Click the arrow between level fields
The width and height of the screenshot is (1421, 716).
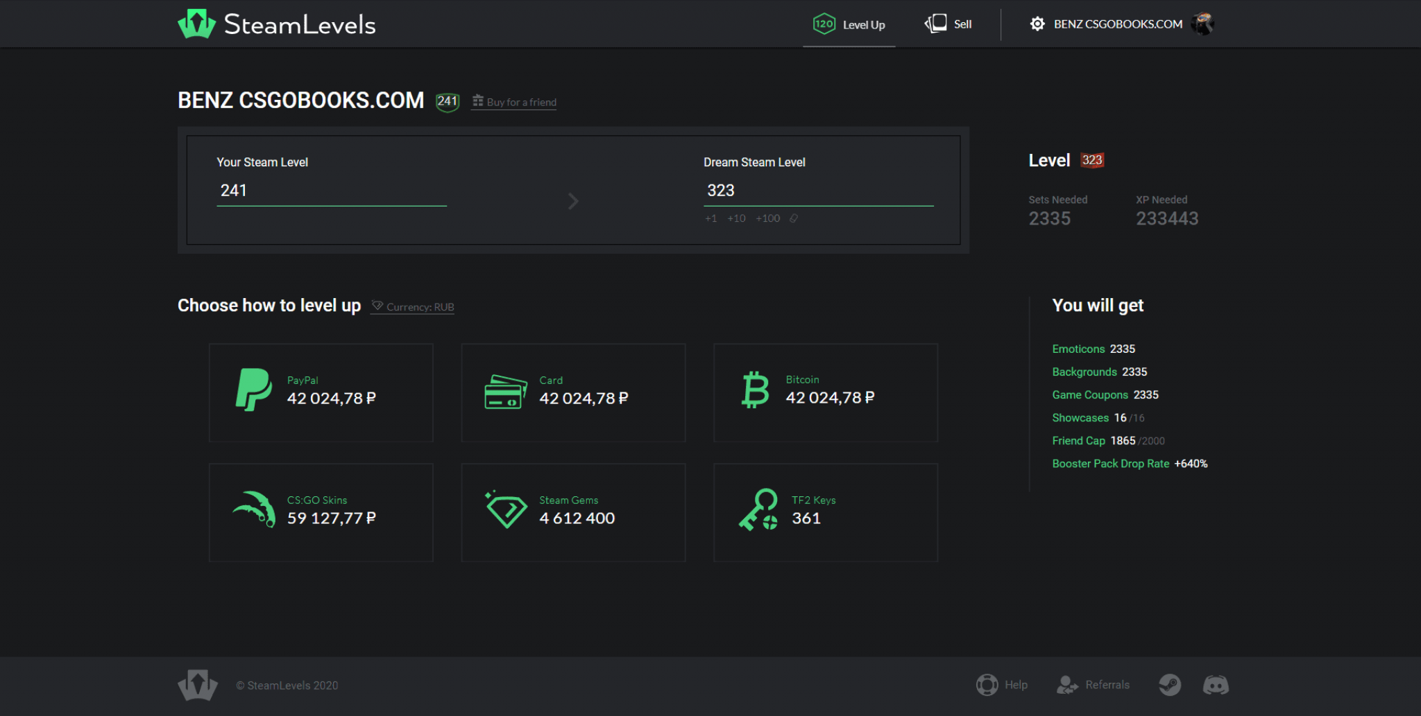(573, 201)
